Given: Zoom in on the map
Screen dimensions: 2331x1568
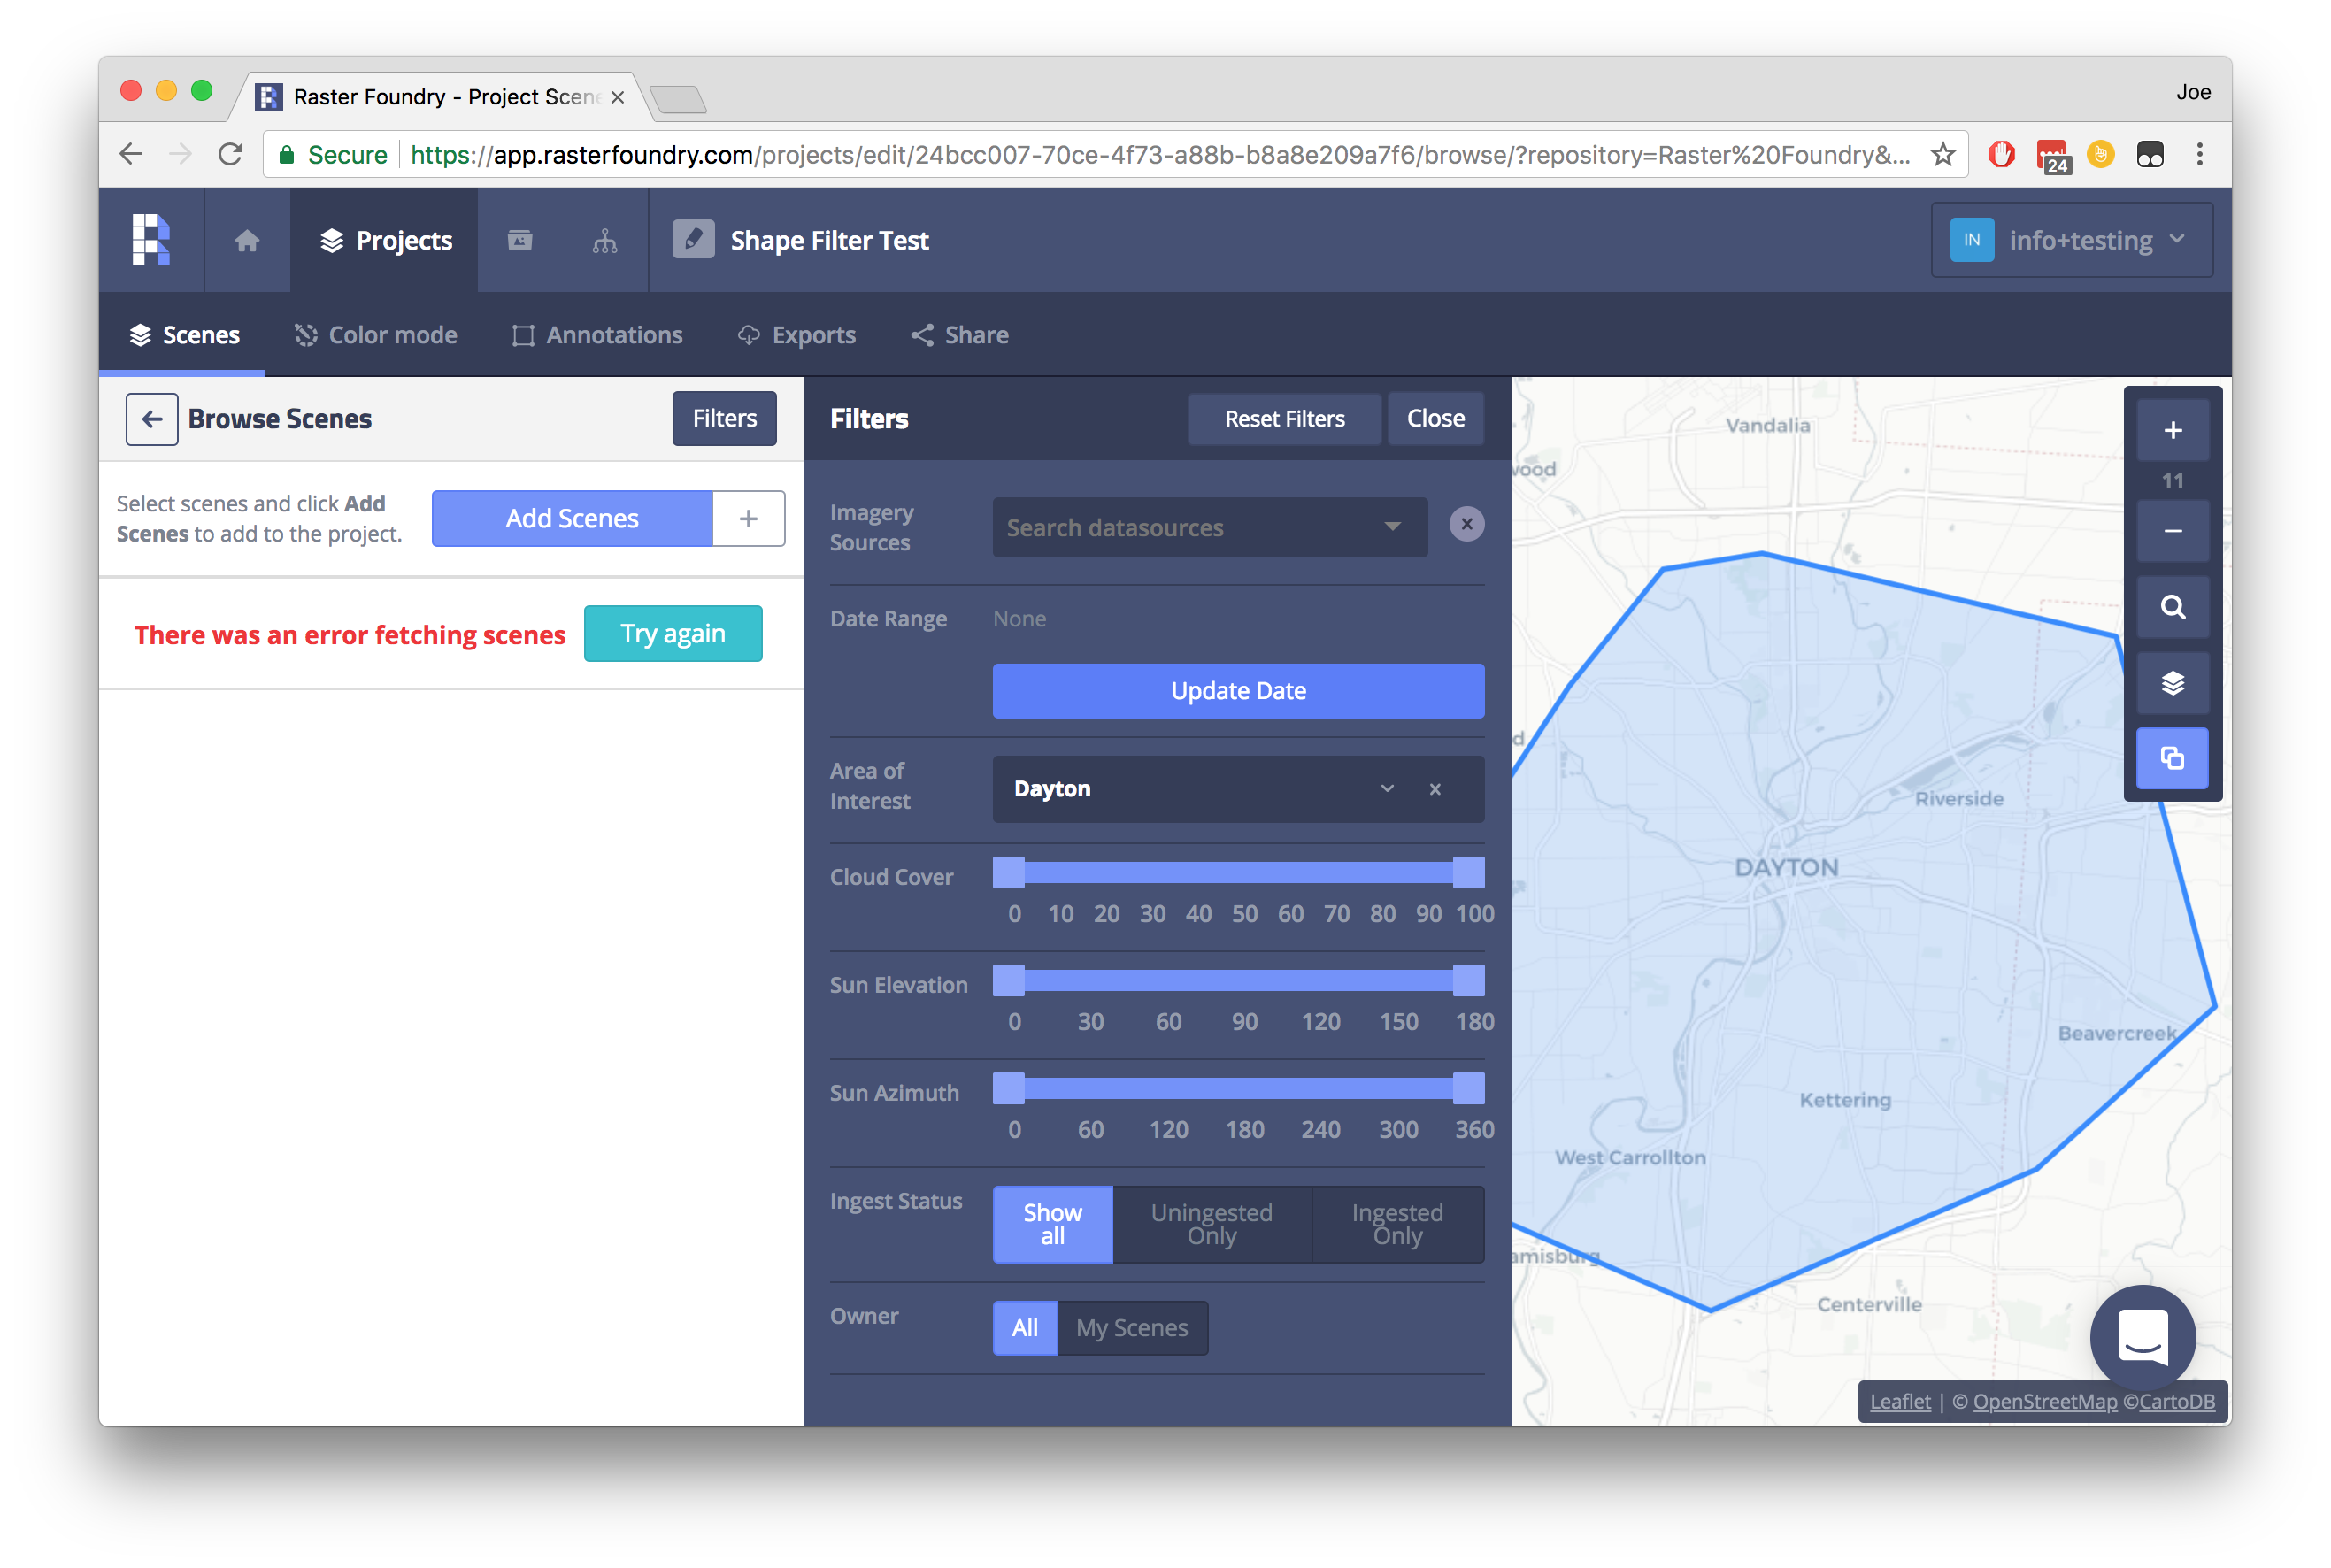Looking at the screenshot, I should click(2172, 431).
